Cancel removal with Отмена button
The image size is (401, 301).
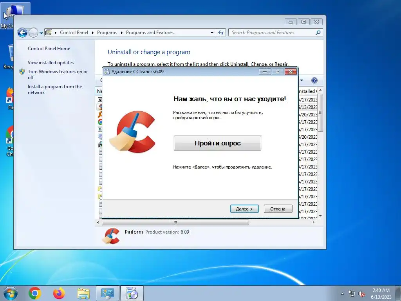278,209
